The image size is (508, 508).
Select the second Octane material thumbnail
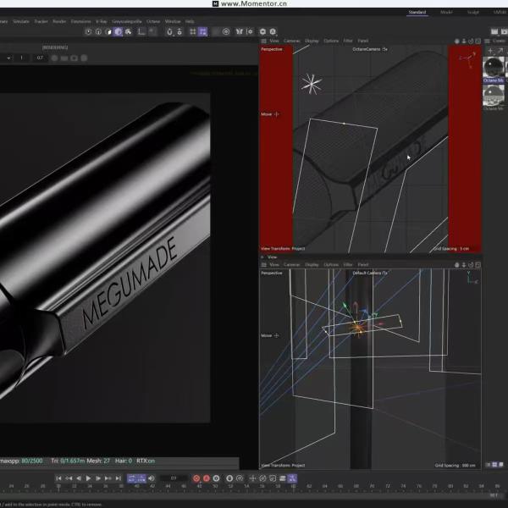(x=494, y=95)
